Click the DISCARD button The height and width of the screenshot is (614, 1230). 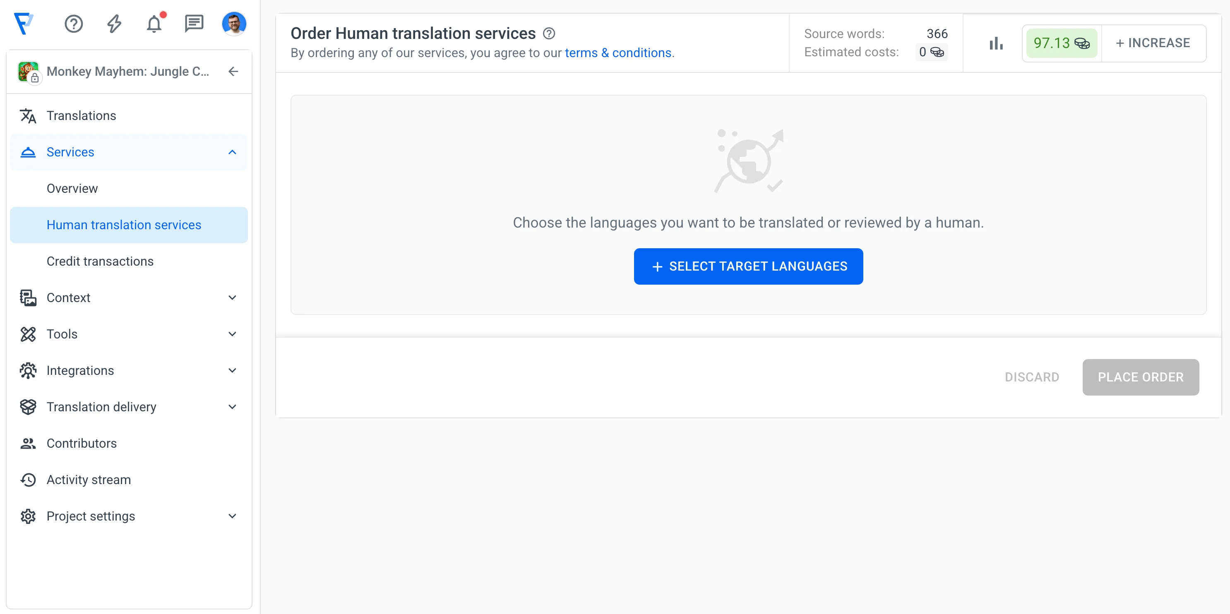[1032, 377]
